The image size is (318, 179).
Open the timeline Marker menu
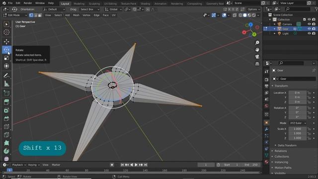pos(56,165)
